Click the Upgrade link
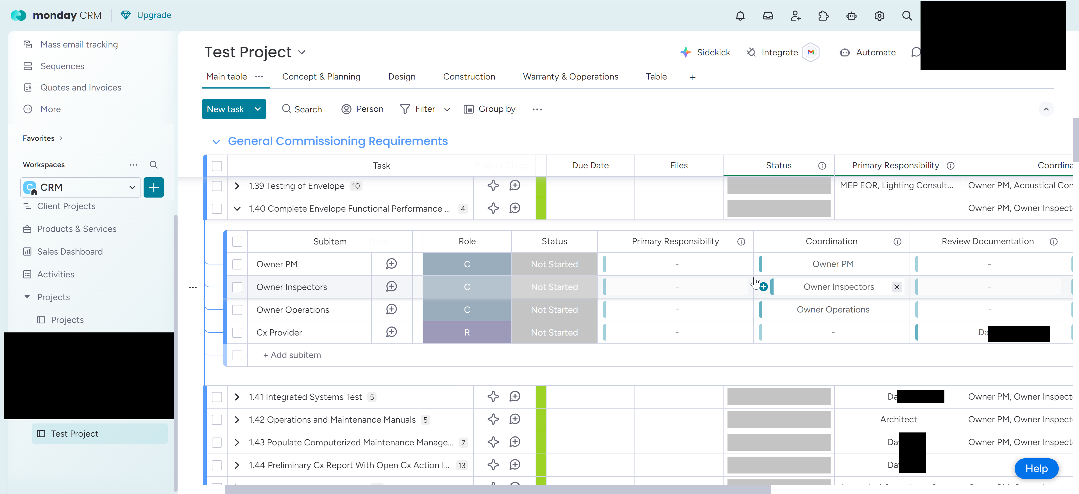Image resolution: width=1079 pixels, height=494 pixels. pyautogui.click(x=146, y=15)
